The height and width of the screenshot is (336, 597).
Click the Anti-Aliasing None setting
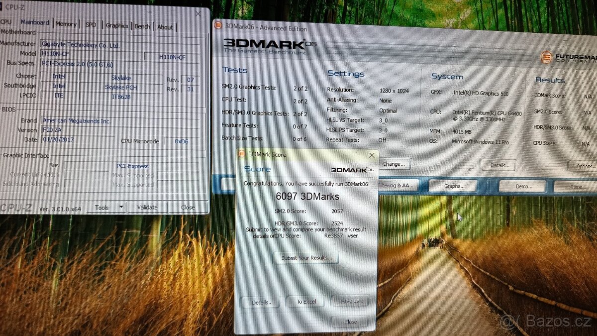coord(385,101)
